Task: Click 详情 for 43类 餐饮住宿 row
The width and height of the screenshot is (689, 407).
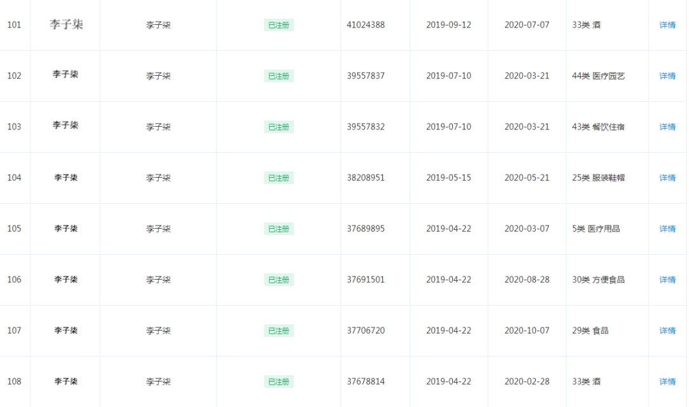Action: pyautogui.click(x=667, y=127)
